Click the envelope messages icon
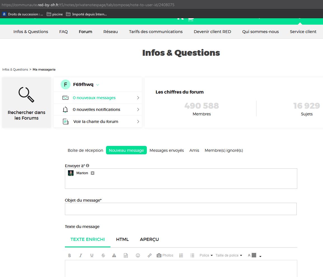Image resolution: width=323 pixels, height=277 pixels. pos(65,97)
